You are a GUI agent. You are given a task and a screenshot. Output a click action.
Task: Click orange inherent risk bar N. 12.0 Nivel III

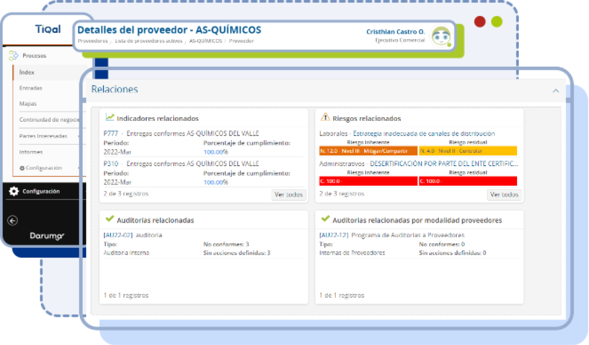(x=368, y=151)
